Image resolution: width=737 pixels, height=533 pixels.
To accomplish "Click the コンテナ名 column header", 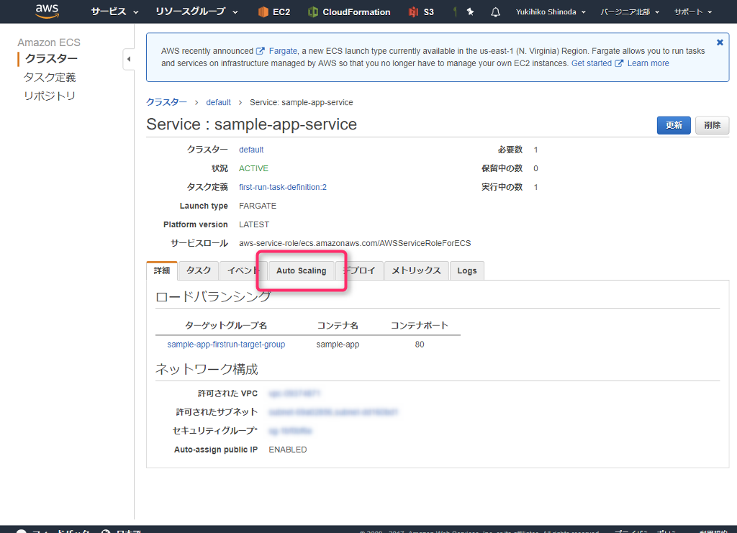I will 338,325.
